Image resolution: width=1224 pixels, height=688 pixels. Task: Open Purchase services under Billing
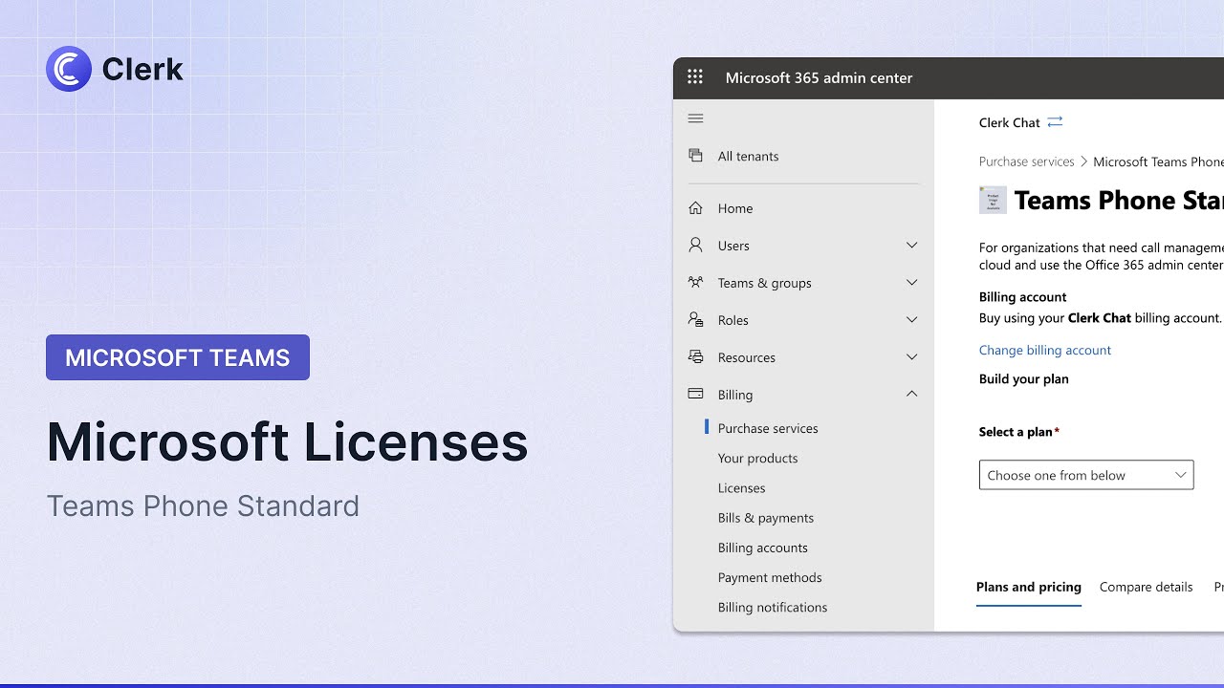[768, 428]
